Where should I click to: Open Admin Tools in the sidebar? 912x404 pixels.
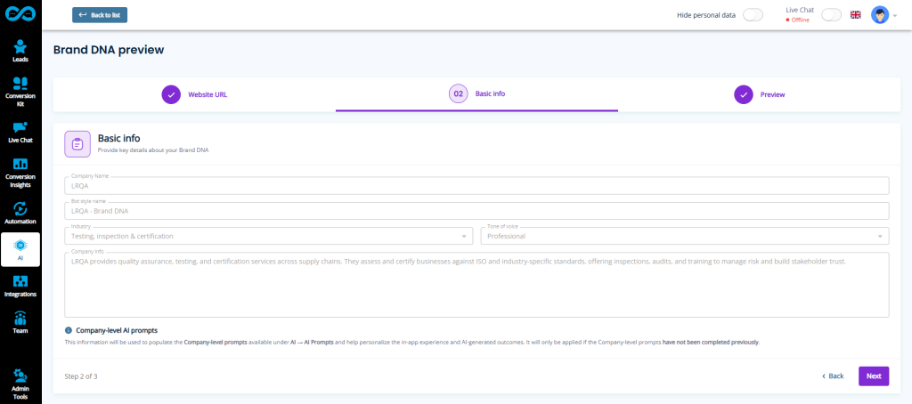pos(20,384)
